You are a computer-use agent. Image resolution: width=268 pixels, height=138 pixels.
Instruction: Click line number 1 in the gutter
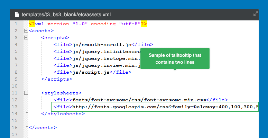click(16, 24)
